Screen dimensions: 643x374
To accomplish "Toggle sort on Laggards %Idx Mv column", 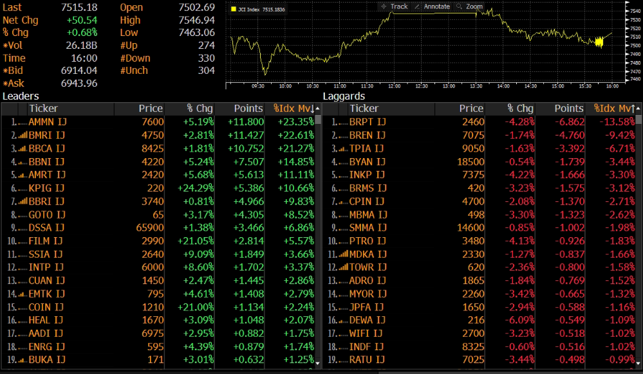I will [x=614, y=109].
